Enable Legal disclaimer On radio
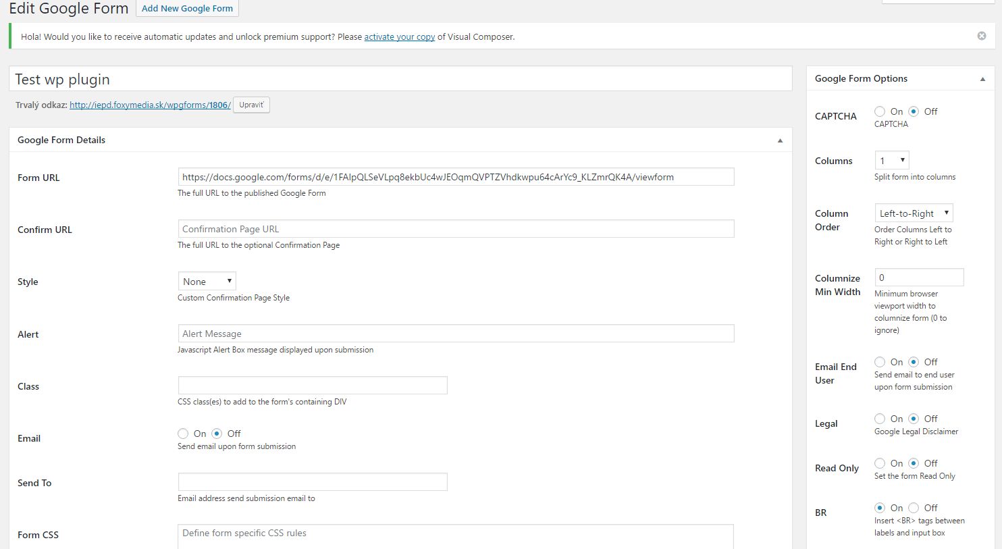 [880, 419]
